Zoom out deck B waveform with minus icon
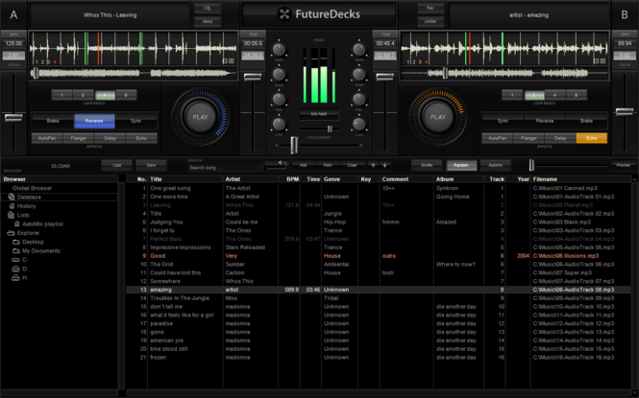This screenshot has width=639, height=398. click(x=596, y=61)
